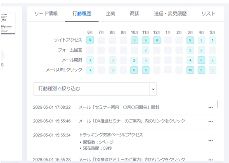The image size is (229, 163).
Task: Select the 行動履歴 tab
Action: point(82,14)
